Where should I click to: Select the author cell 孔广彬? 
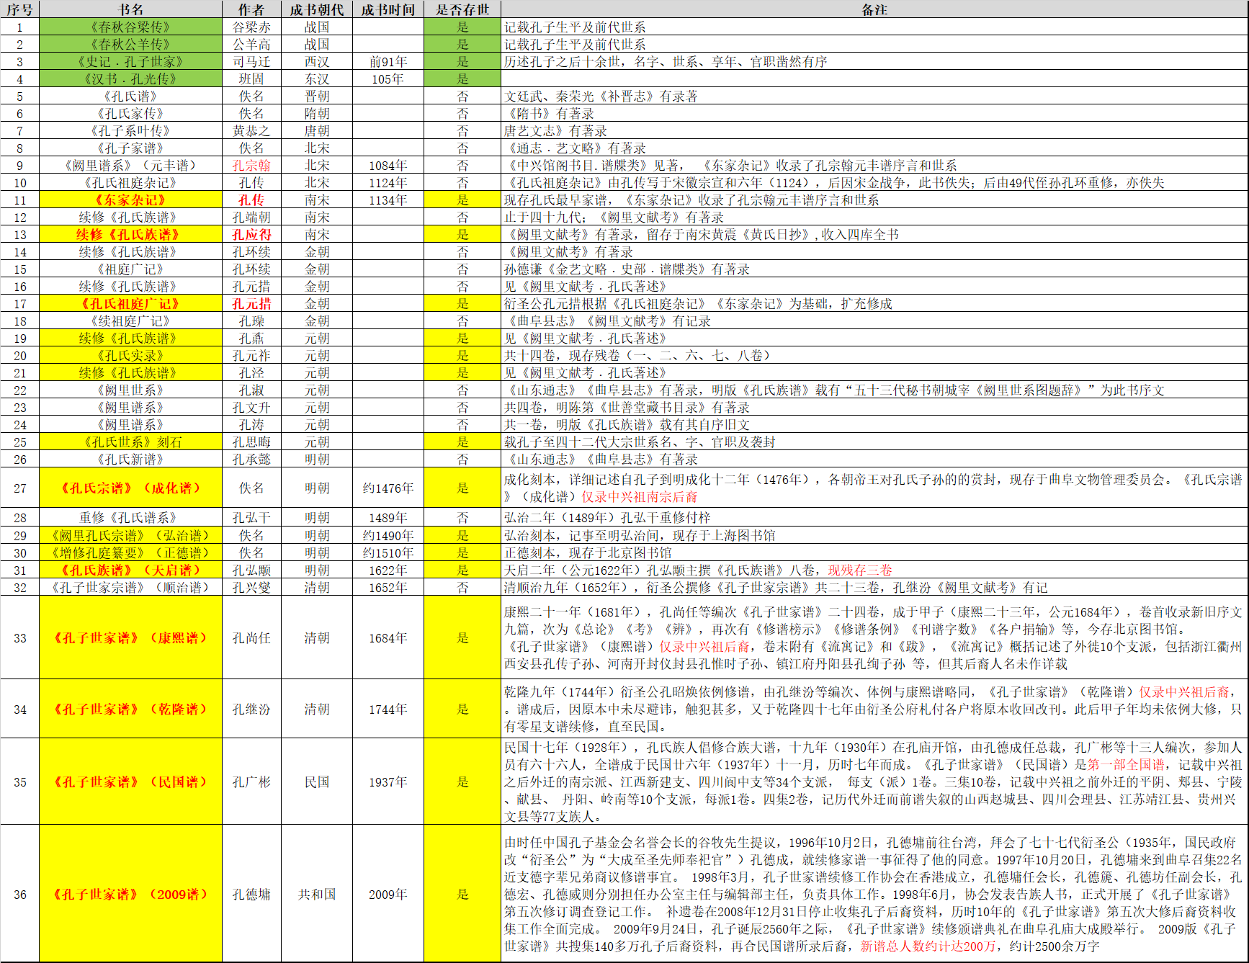point(251,782)
